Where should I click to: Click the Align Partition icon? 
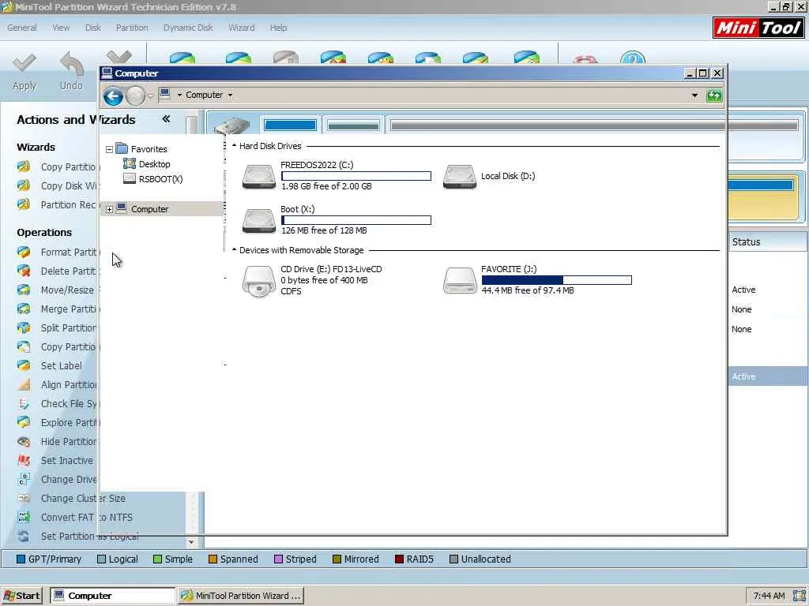click(24, 385)
